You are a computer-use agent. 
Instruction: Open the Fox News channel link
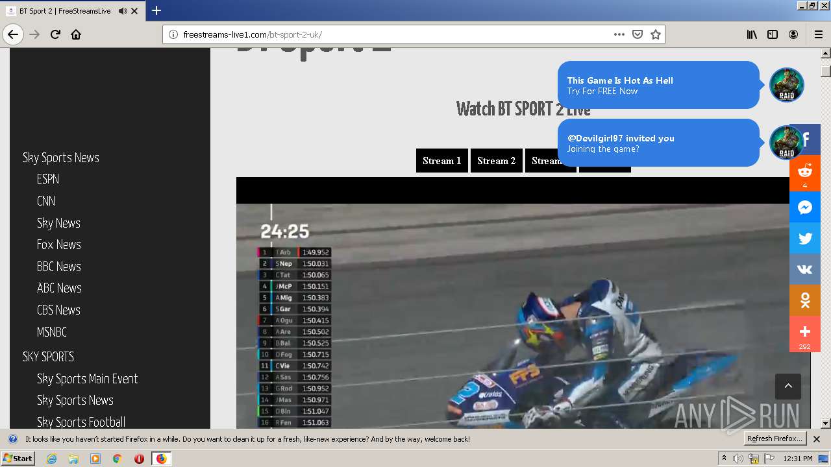coord(59,245)
